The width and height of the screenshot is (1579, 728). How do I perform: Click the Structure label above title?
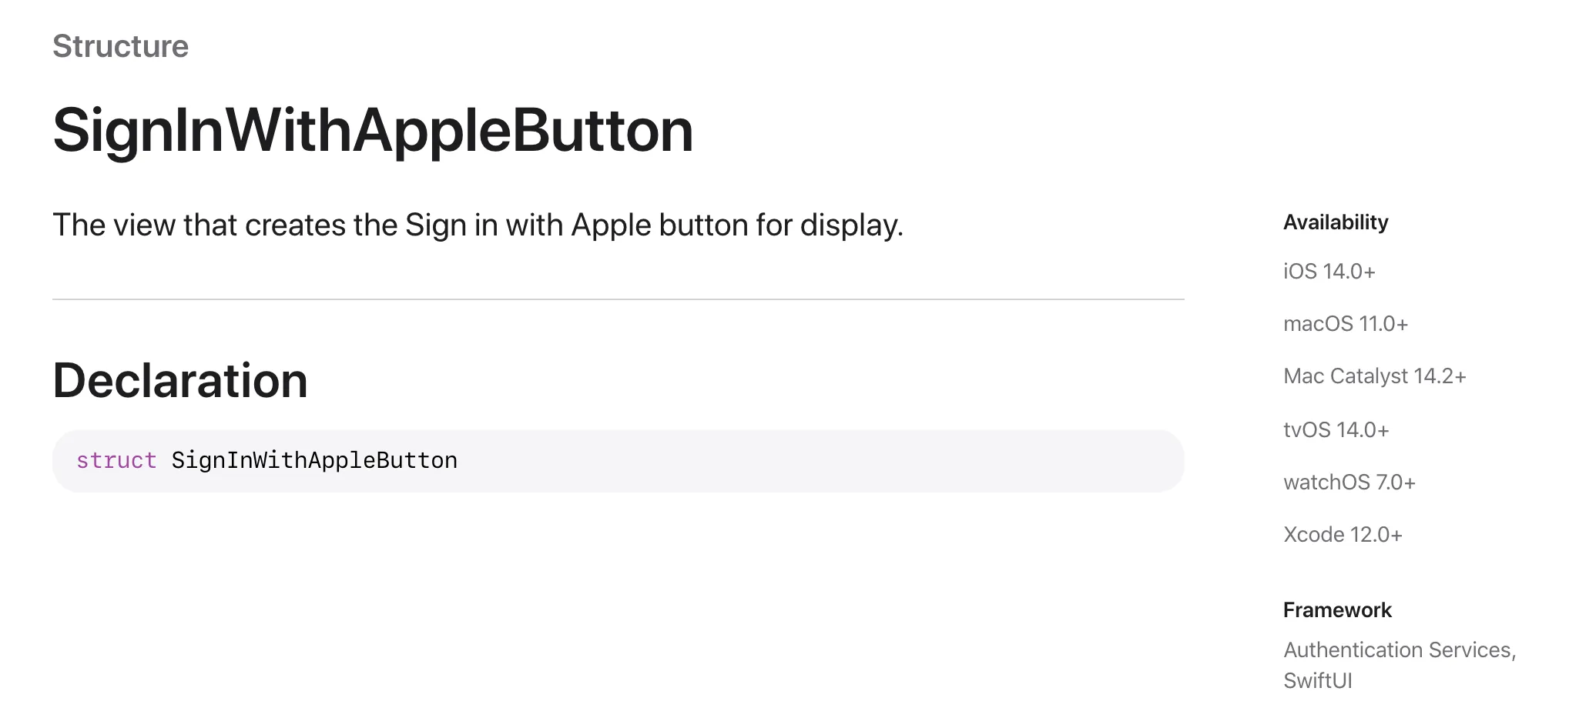coord(120,46)
